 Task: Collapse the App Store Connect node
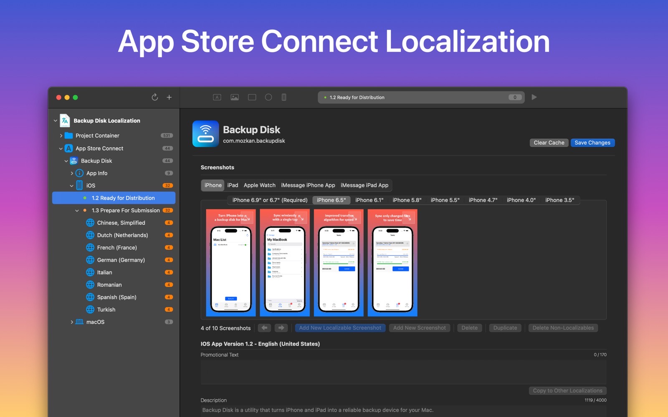pyautogui.click(x=61, y=148)
